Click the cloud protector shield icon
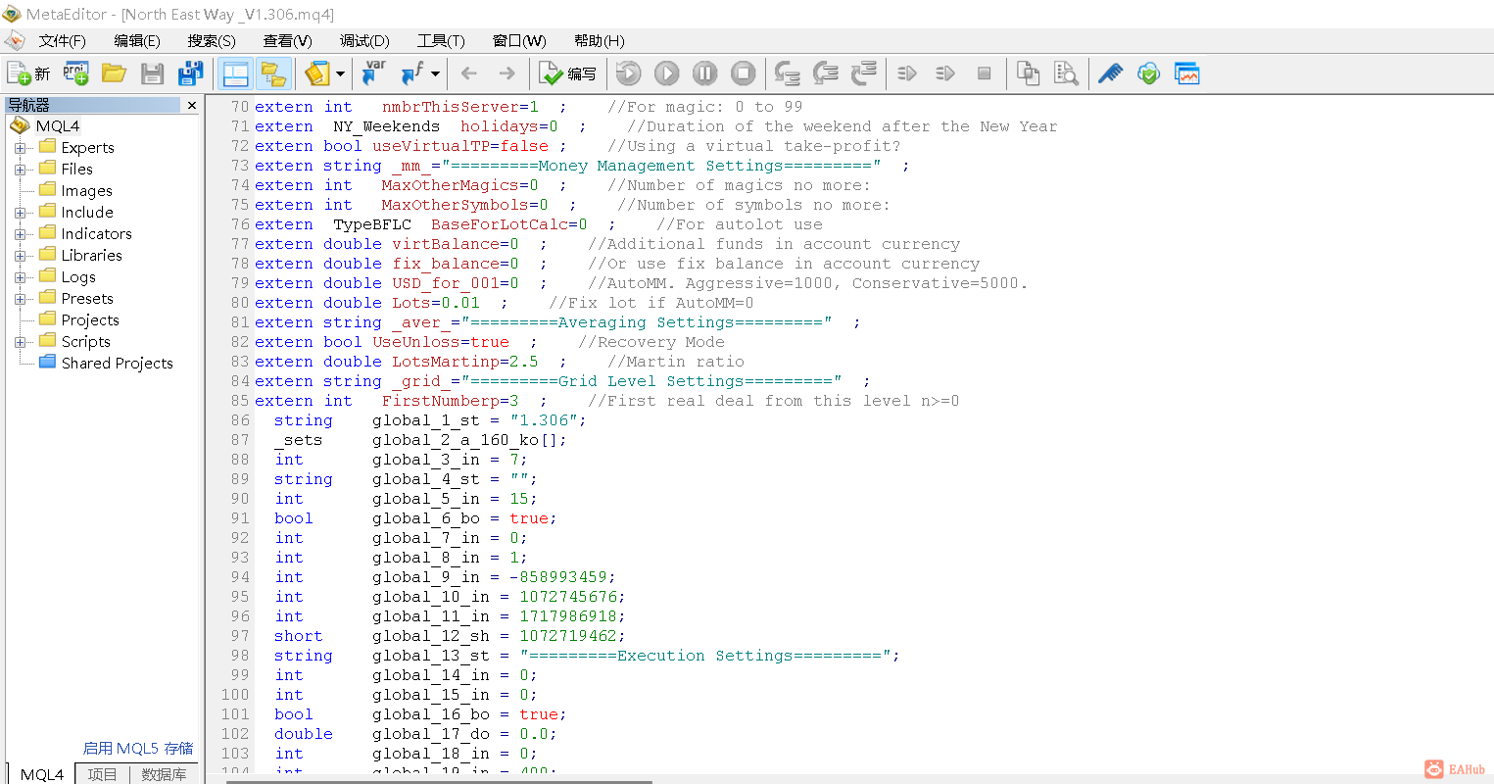Viewport: 1494px width, 784px height. click(x=1149, y=73)
